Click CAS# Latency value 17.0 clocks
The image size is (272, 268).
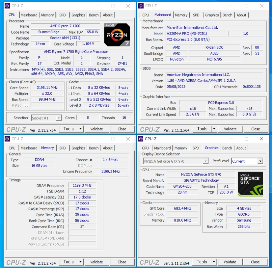point(82,197)
